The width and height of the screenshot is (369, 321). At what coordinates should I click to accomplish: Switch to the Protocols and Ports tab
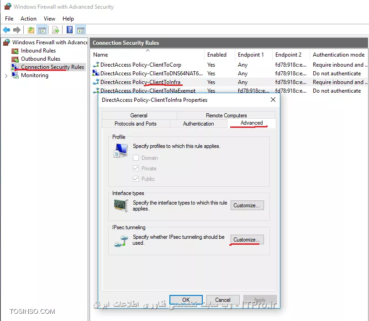pos(136,124)
